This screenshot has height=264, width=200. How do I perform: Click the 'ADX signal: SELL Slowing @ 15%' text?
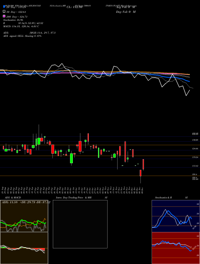pyautogui.click(x=22, y=36)
